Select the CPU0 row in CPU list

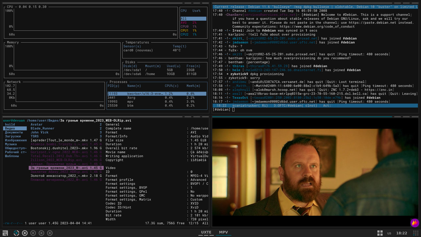point(193,27)
